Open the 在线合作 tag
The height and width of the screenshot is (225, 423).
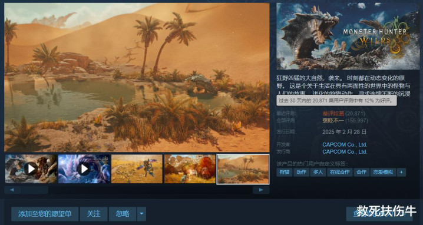pos(340,172)
